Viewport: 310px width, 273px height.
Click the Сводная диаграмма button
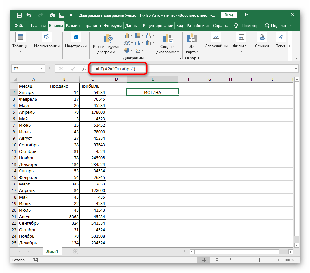168,44
